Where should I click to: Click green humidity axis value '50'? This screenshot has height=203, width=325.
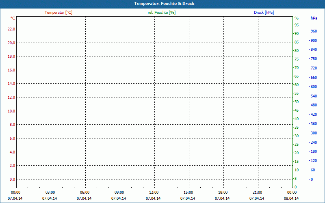click(297, 102)
